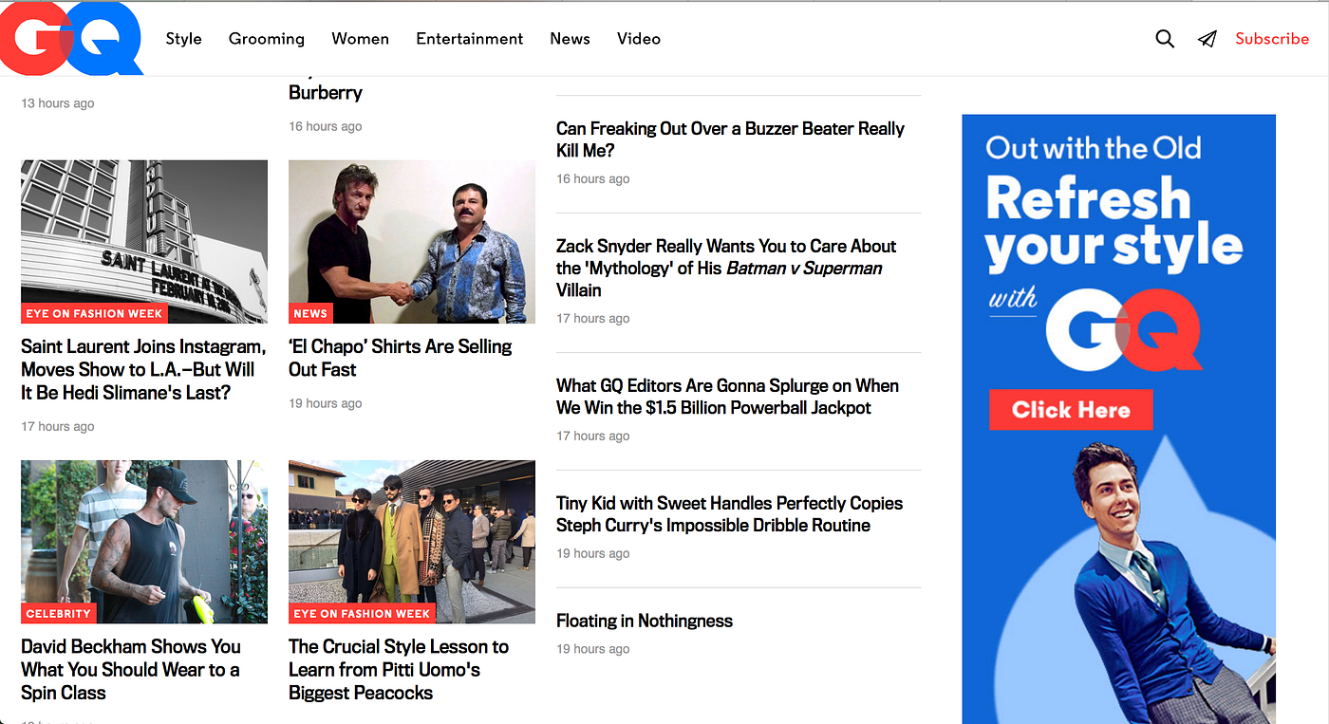Read Can Freaking Out Over a Buzzer Beater

pos(730,139)
